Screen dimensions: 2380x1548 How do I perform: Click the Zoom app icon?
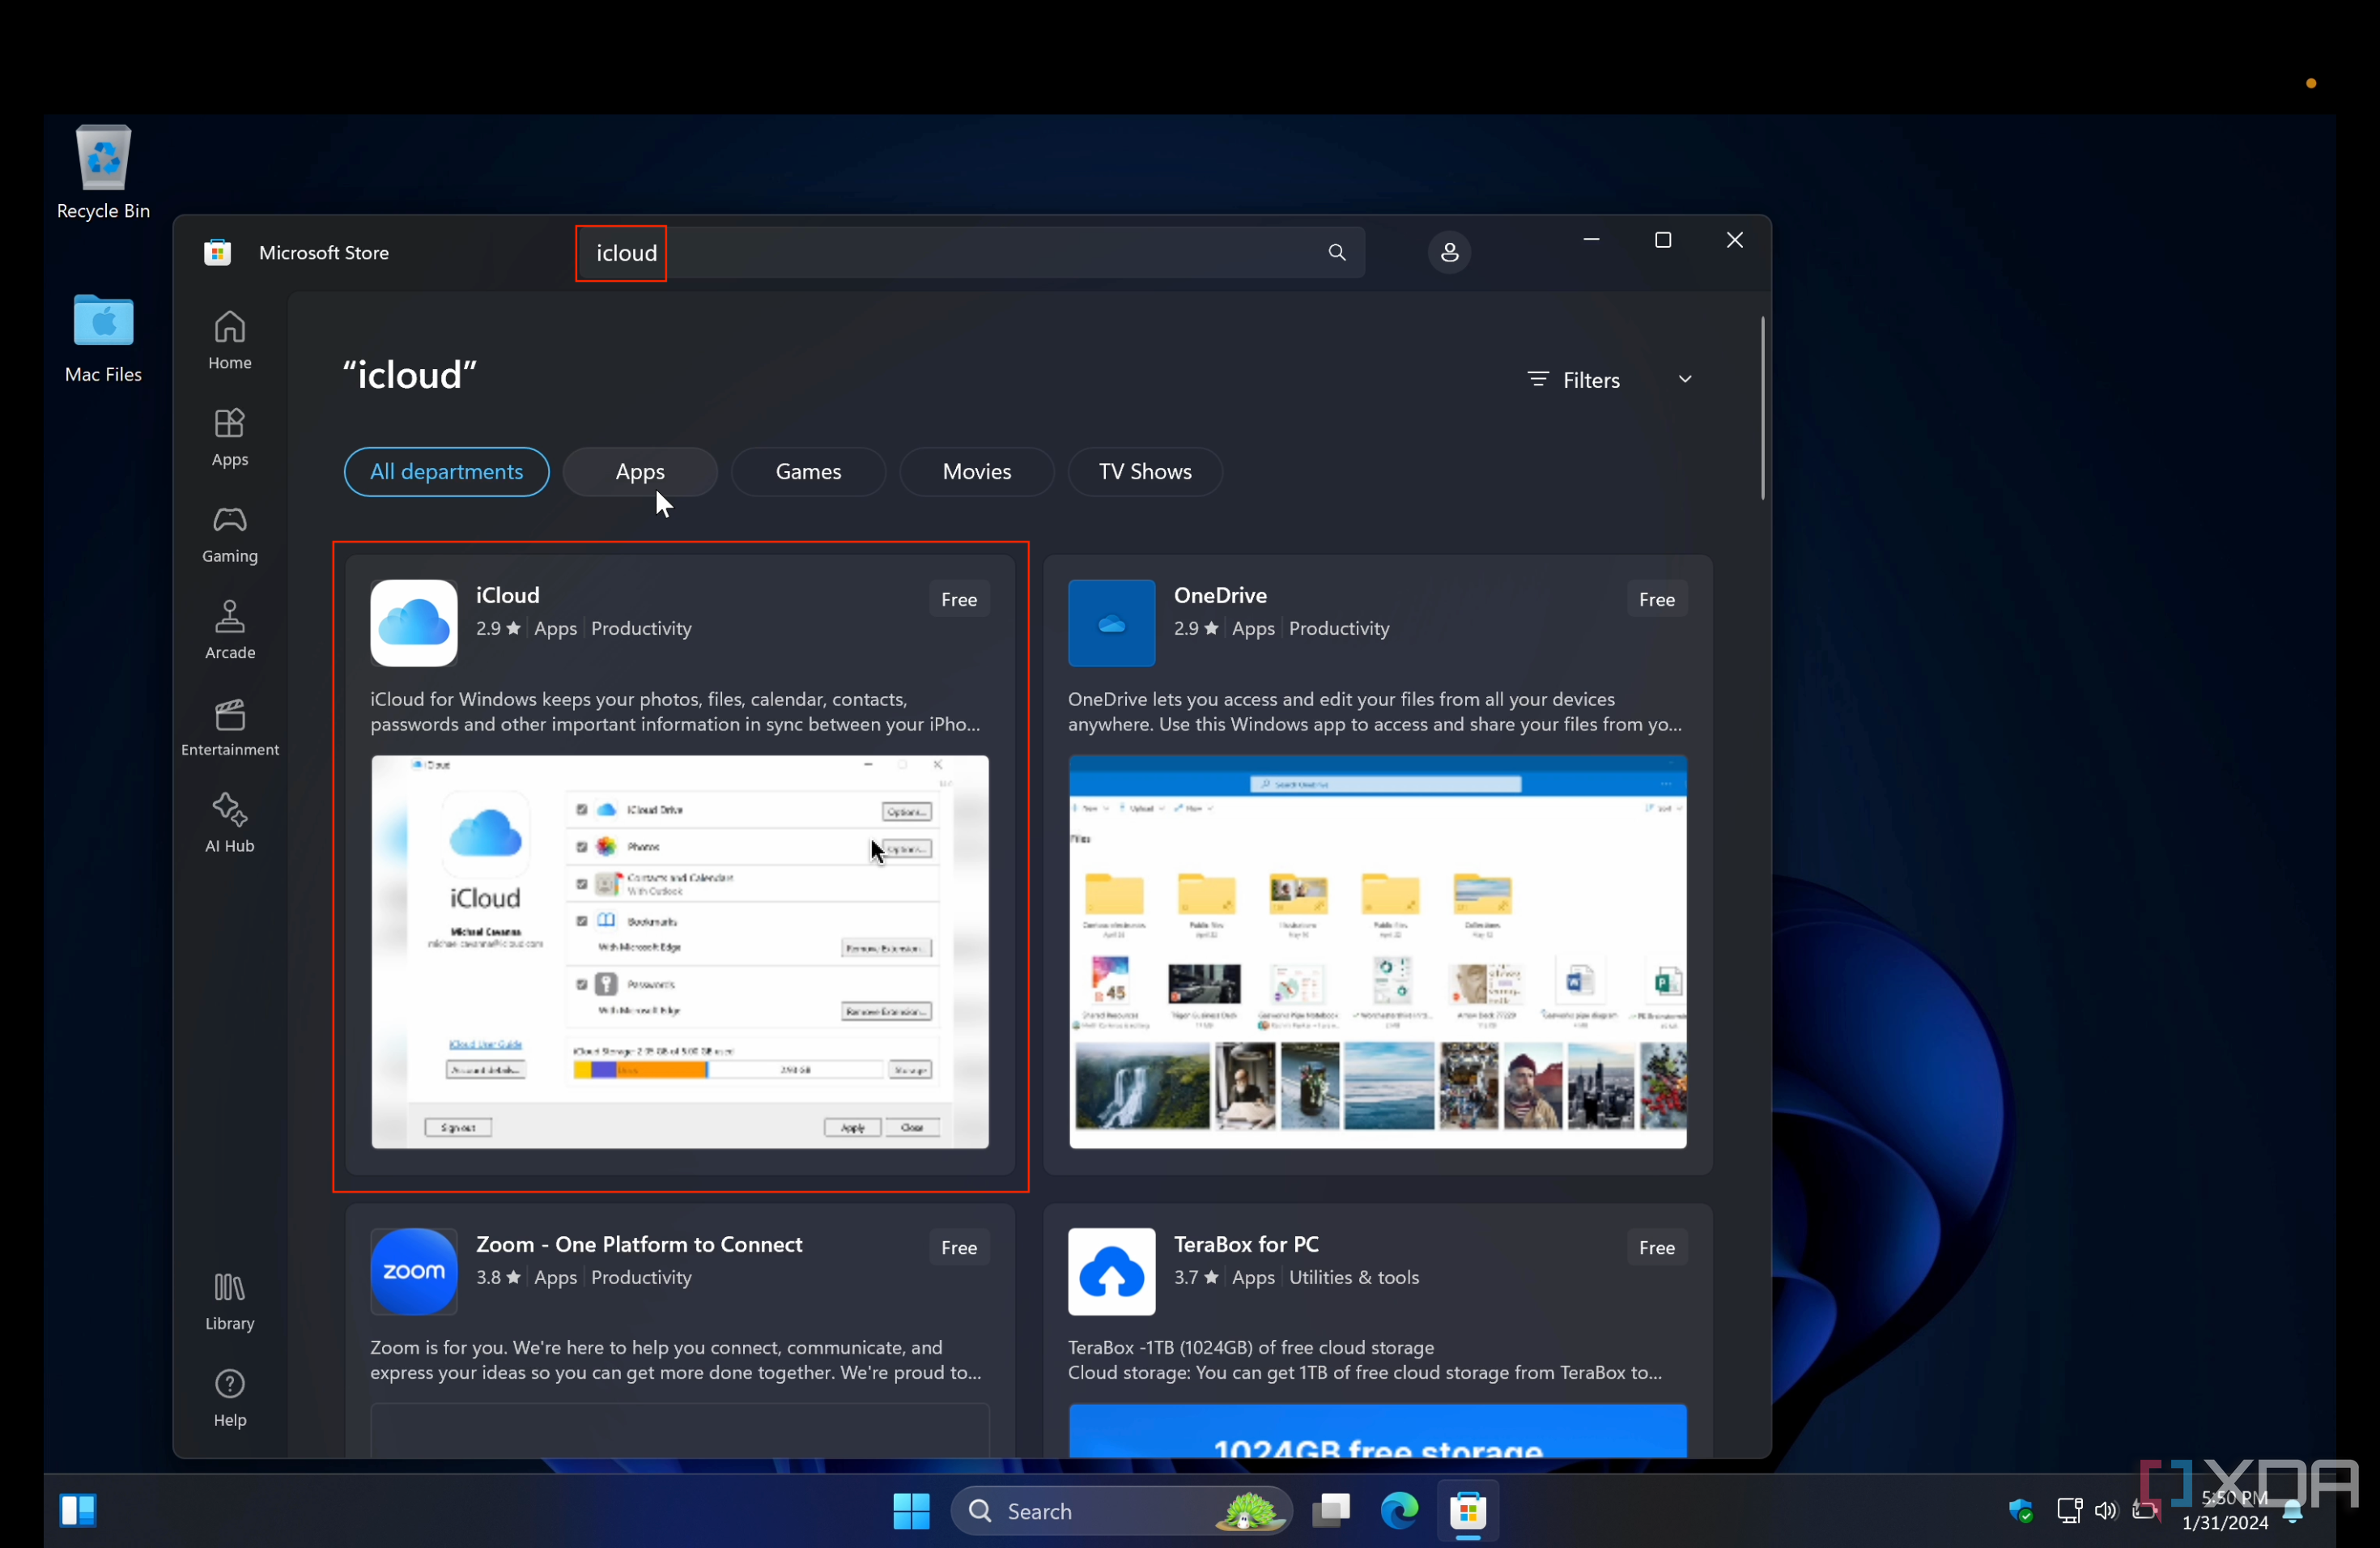click(x=411, y=1269)
